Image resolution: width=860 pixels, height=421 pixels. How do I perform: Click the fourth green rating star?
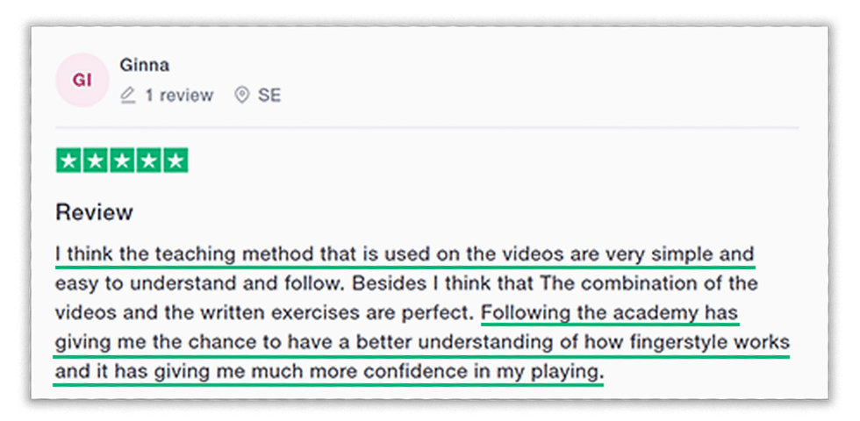coord(149,161)
